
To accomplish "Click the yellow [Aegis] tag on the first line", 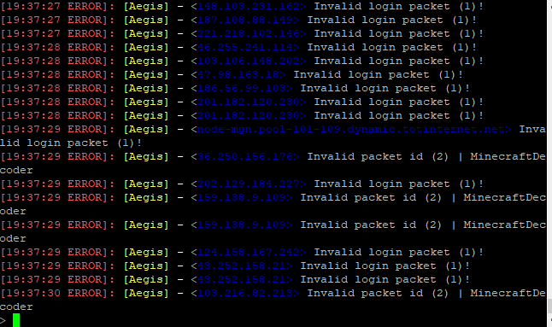I will tap(146, 7).
